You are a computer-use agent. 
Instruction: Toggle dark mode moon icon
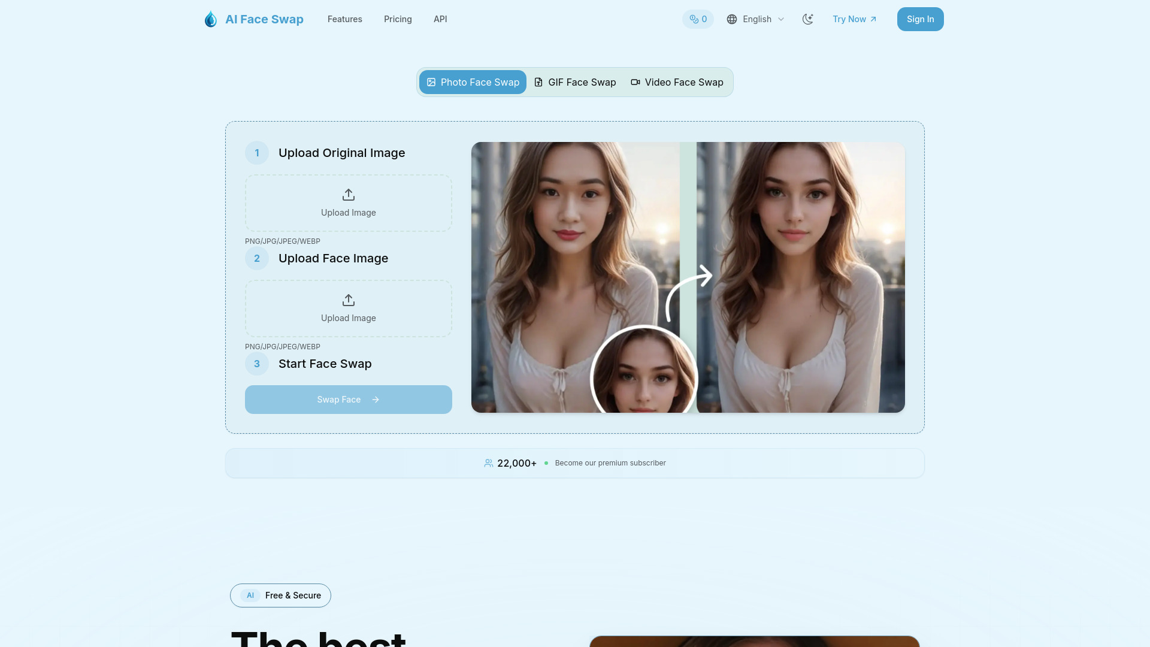coord(808,19)
